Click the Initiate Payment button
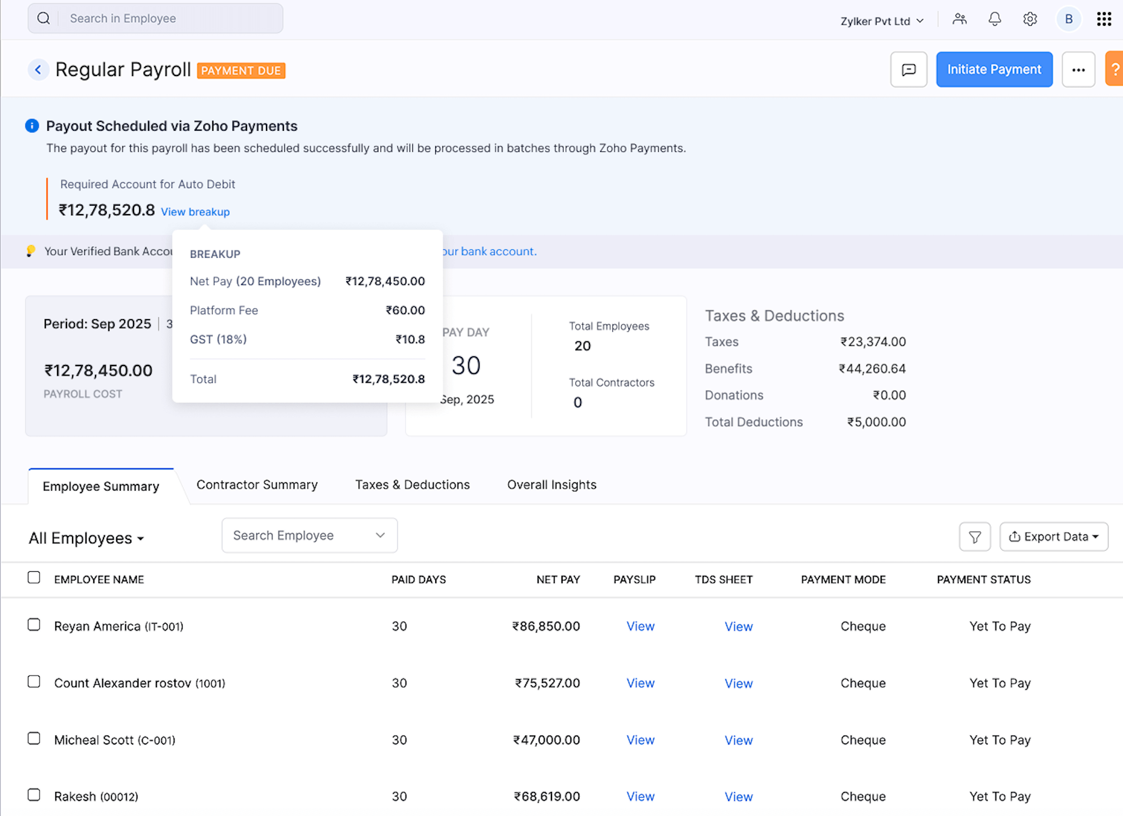The height and width of the screenshot is (816, 1123). tap(994, 69)
